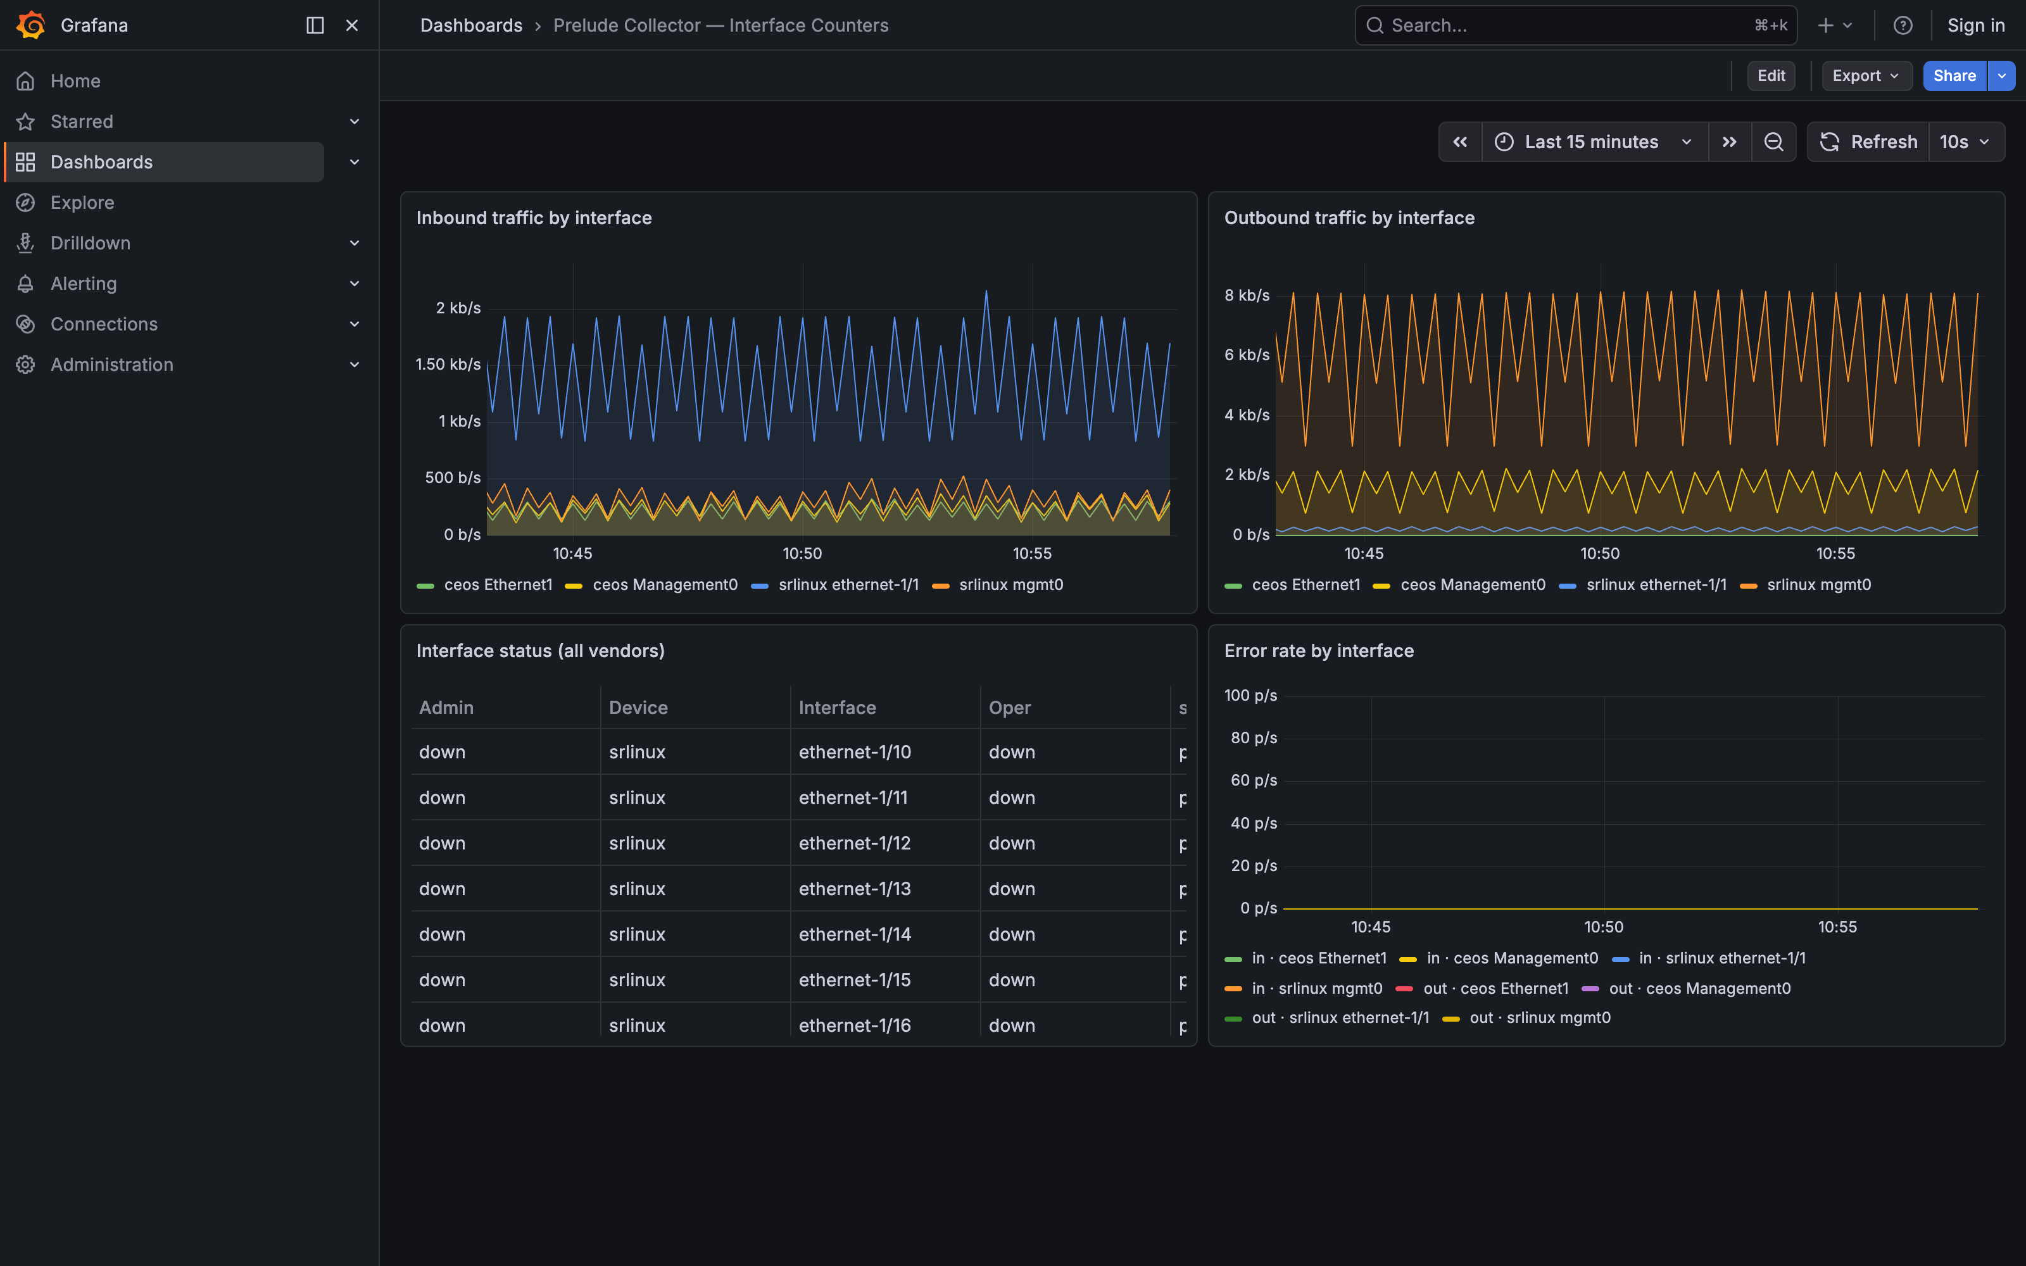Expand the Connections section chevron
Image resolution: width=2026 pixels, height=1266 pixels.
click(354, 324)
